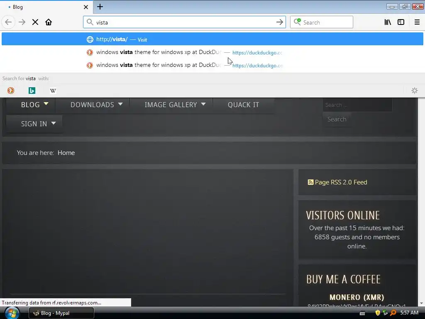Click Blog - Mypal taskbar button
The height and width of the screenshot is (319, 425).
click(x=61, y=313)
